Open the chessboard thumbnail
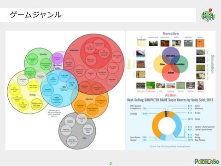Screen dimensions: 221x166 (x=140, y=64)
